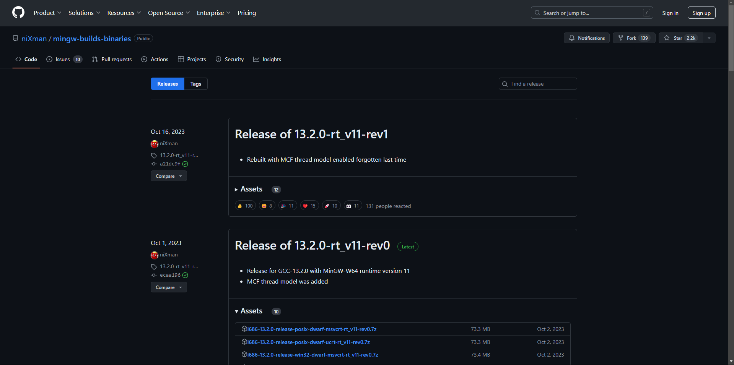734x365 pixels.
Task: Open the GitHub logo homepage
Action: (18, 13)
